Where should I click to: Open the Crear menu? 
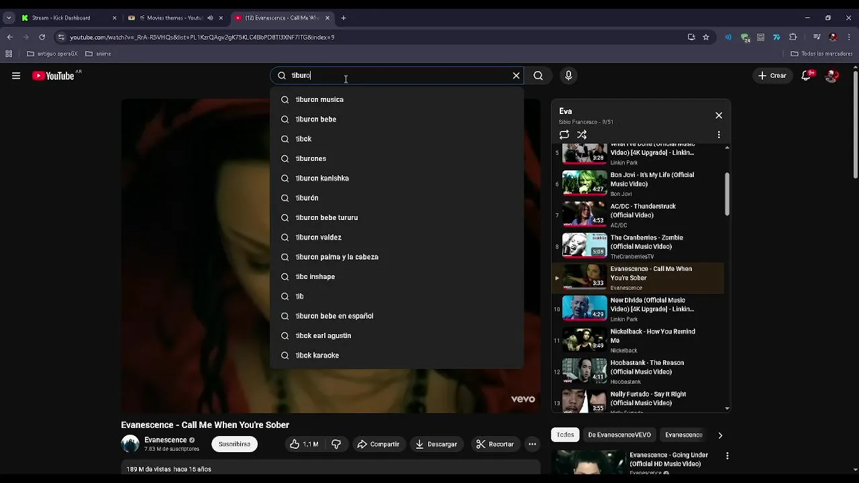click(772, 76)
